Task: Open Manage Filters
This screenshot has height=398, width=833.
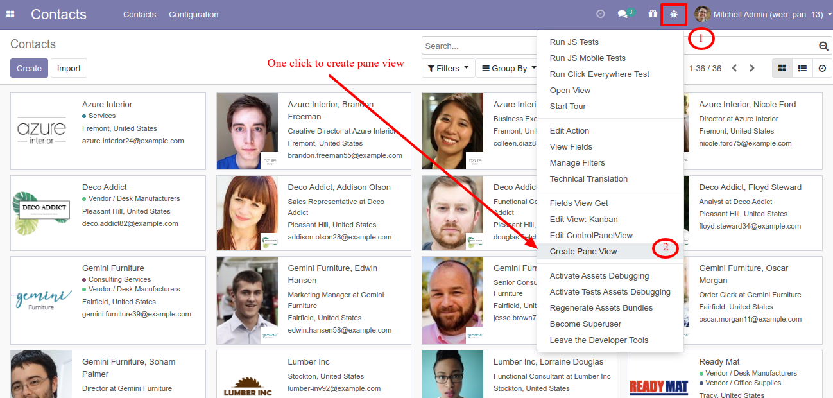Action: point(578,163)
